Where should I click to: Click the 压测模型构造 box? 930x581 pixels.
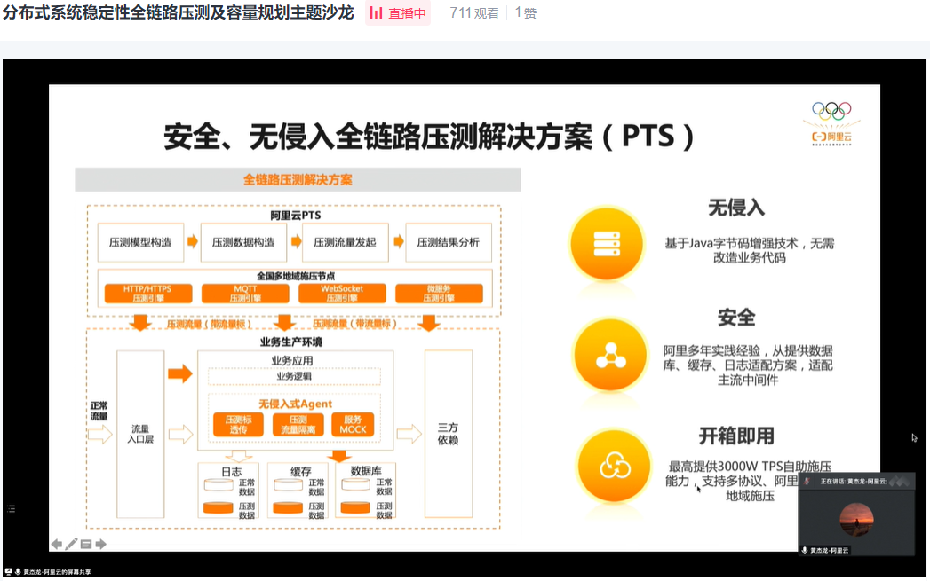click(140, 242)
